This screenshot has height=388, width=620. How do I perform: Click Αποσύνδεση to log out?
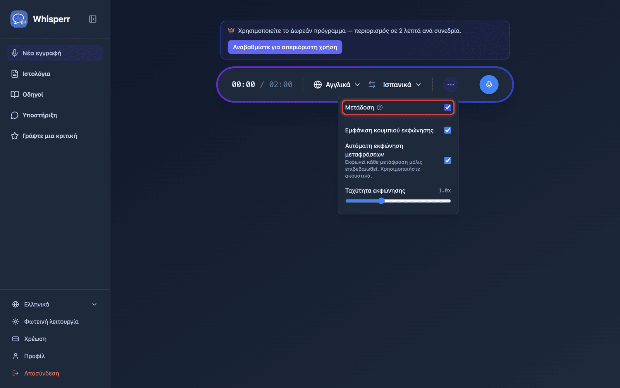point(55,373)
